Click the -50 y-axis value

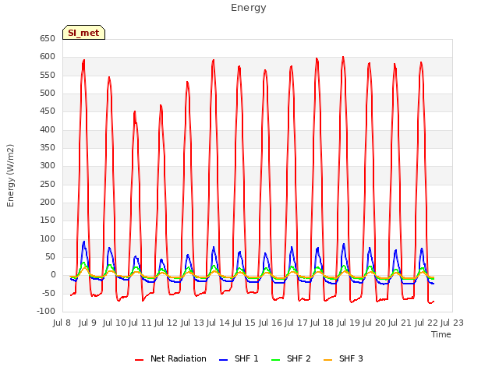(x=48, y=293)
